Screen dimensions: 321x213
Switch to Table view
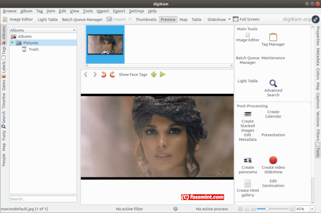point(196,19)
